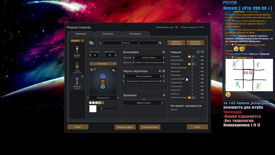Click the empty first name field

coord(112,43)
